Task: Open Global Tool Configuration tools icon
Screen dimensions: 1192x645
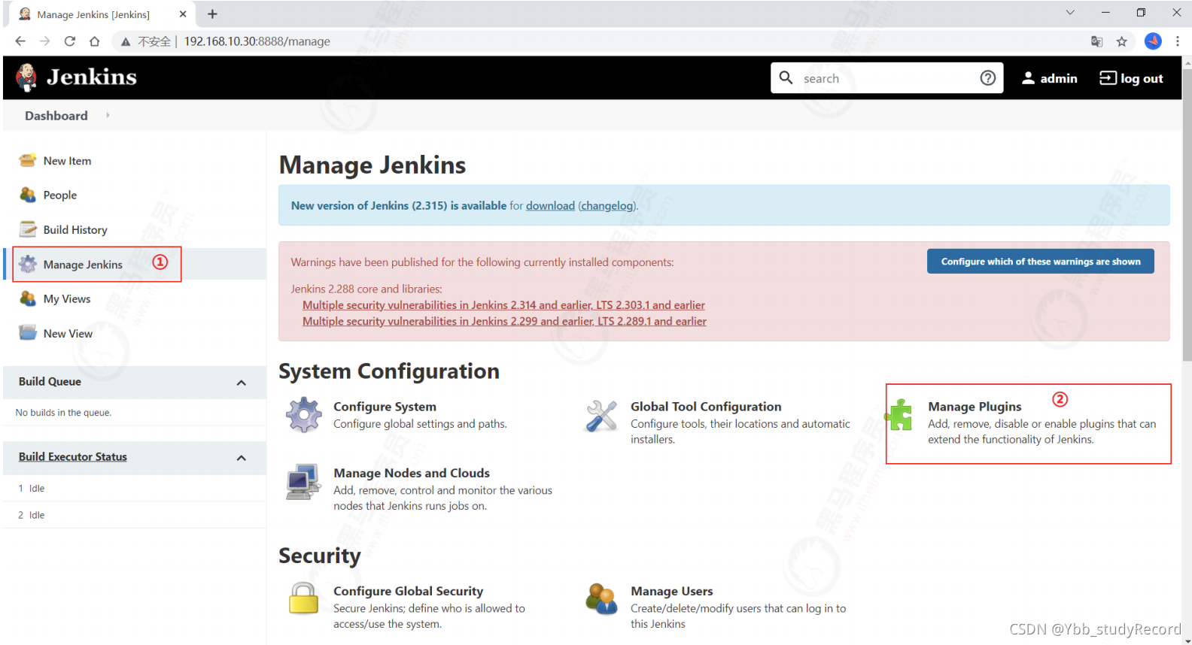Action: [x=601, y=415]
